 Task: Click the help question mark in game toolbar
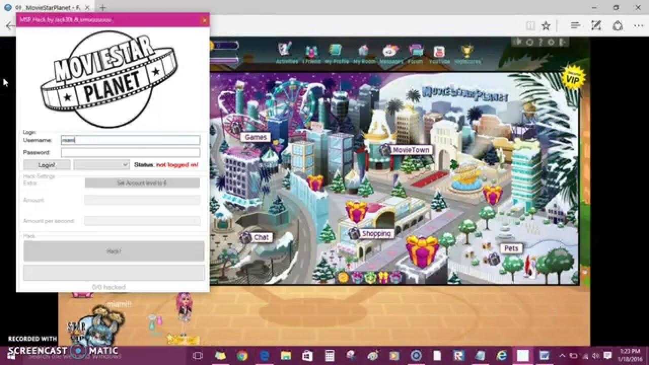[x=540, y=42]
